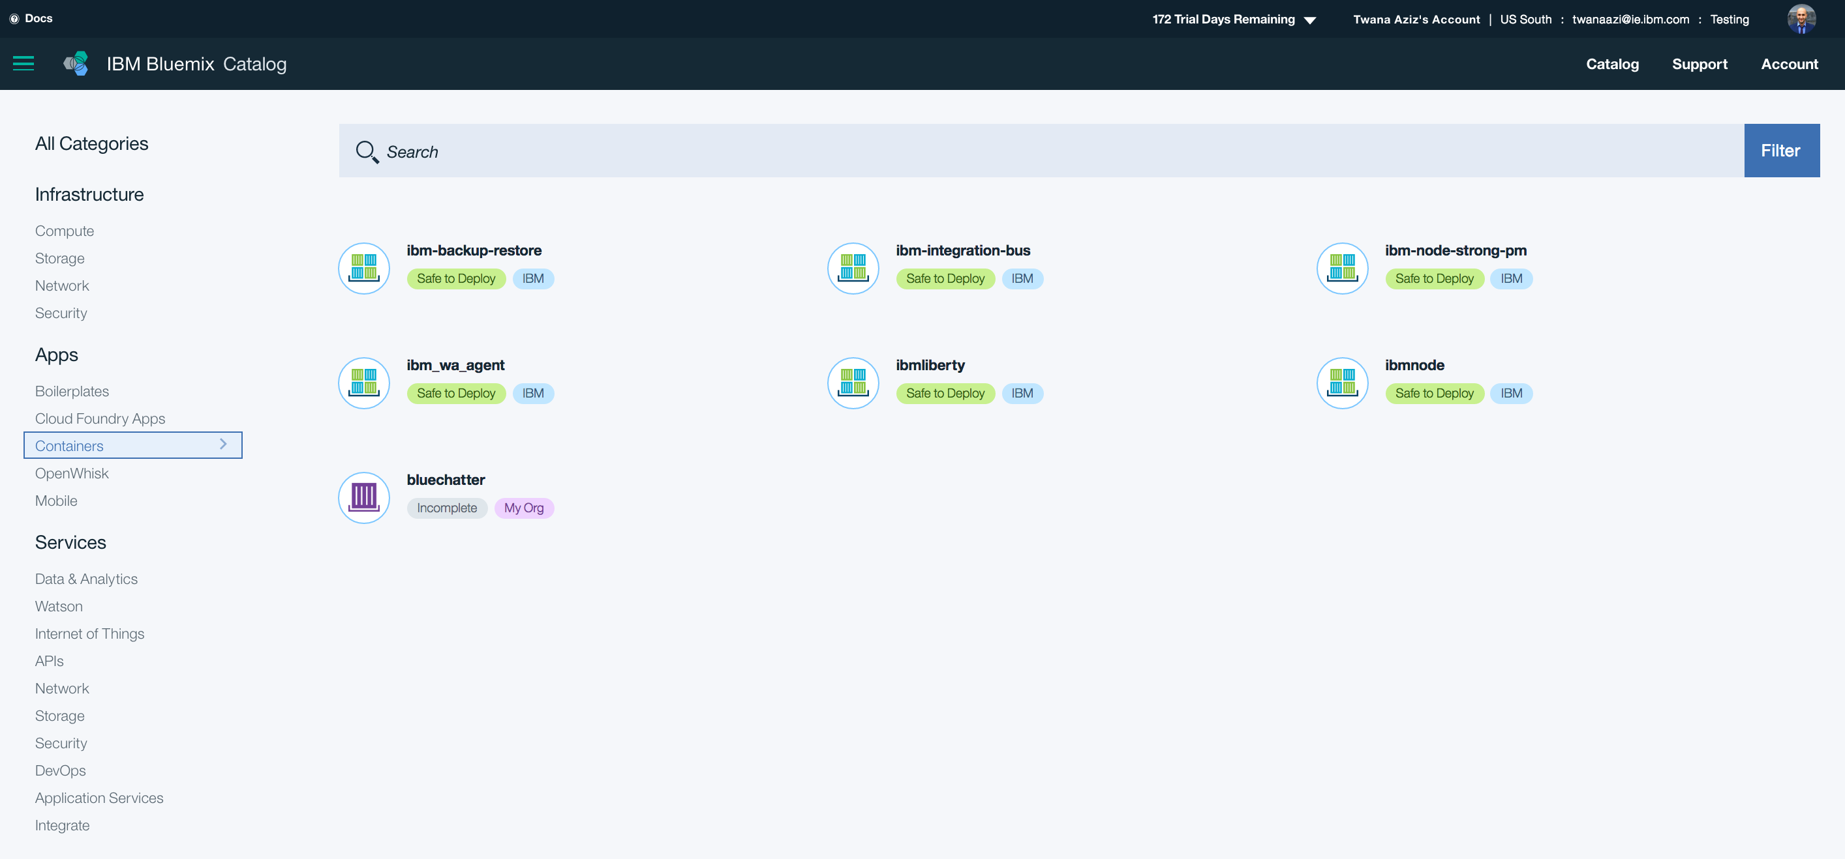
Task: Navigate to Cloud Foundry Apps section
Action: (100, 418)
